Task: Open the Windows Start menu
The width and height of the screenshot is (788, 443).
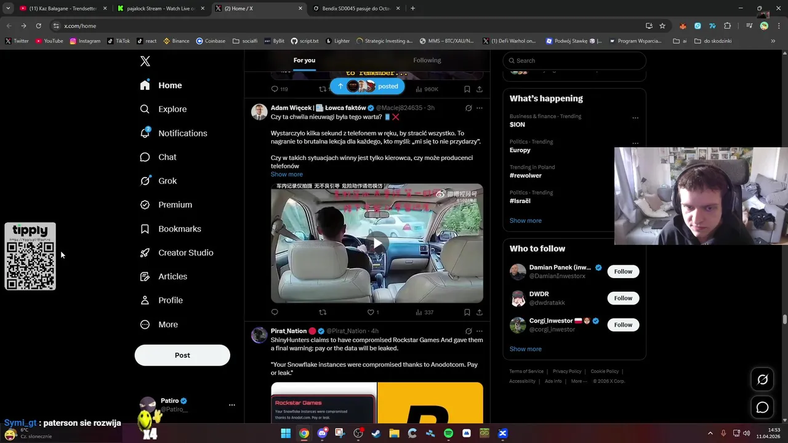Action: [286, 433]
